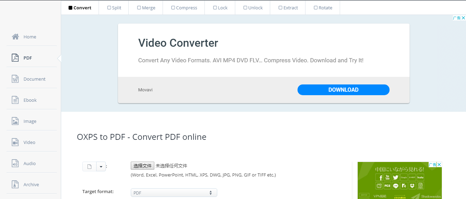466x199 pixels.
Task: Open Document converter via Word page icon
Action: [x=15, y=79]
